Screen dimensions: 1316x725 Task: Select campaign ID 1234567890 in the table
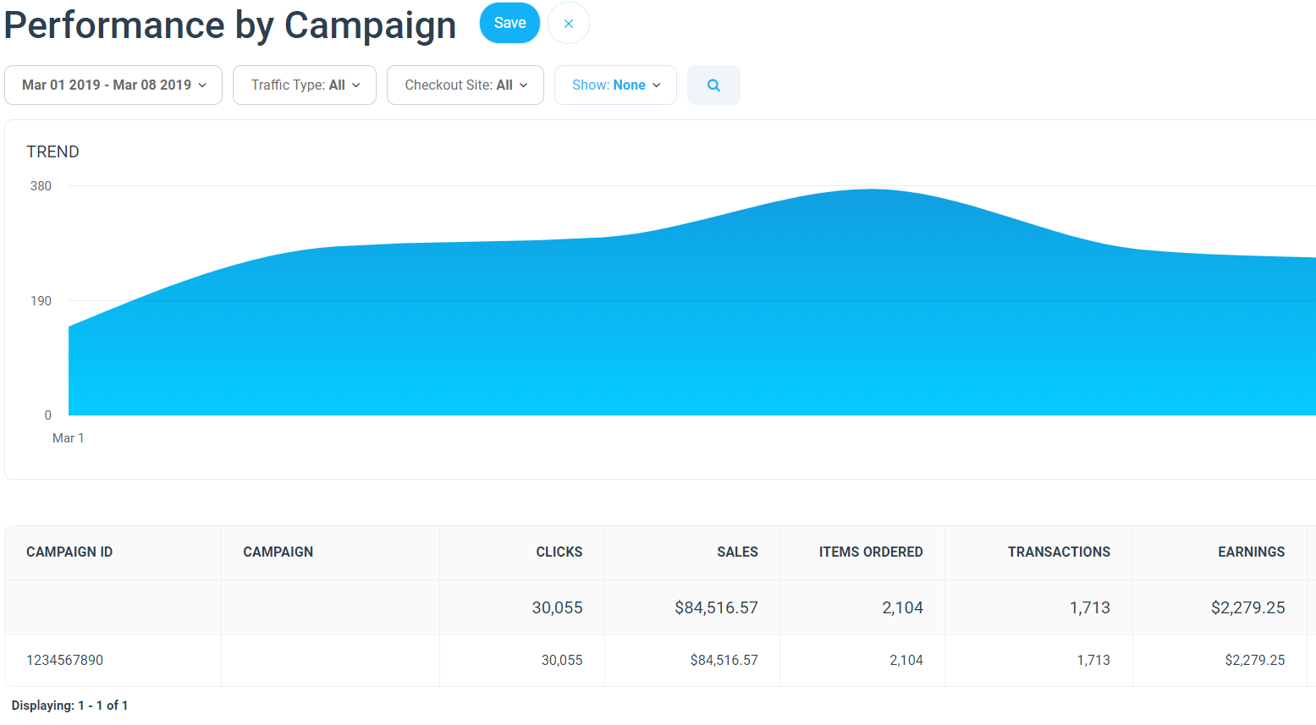pos(65,661)
